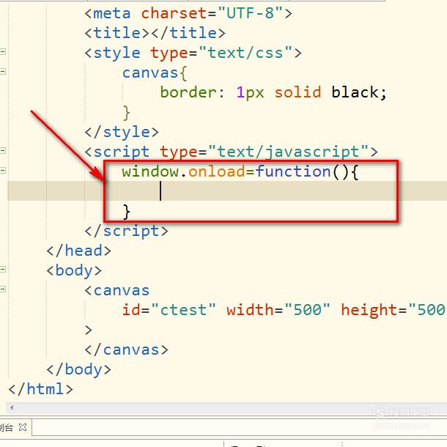
Task: Click the </body> closing tag
Action: 78,370
